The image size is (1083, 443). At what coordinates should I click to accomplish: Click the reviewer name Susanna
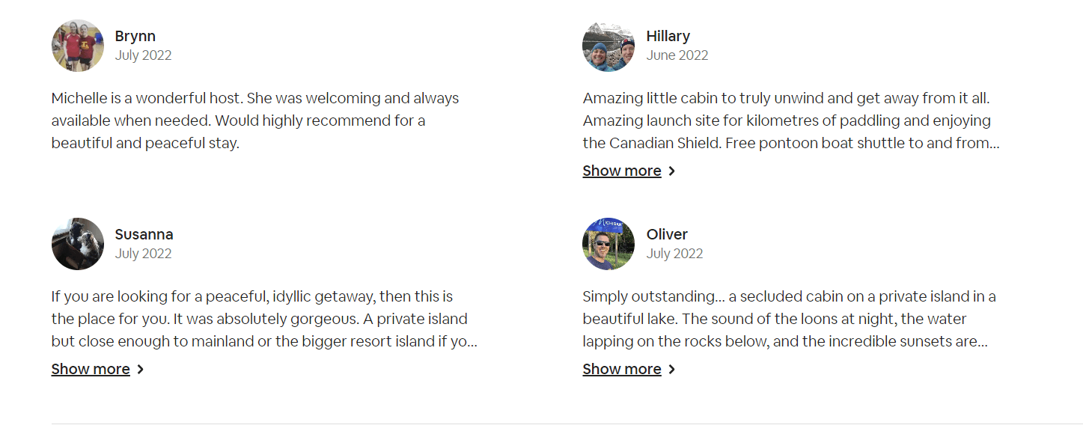[144, 234]
